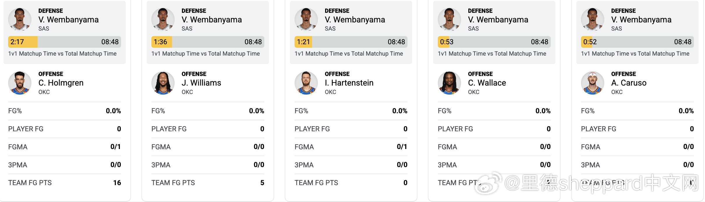Screen dimensions: 705x202
Task: Click the 2:17 matchup time bar
Action: coord(65,42)
